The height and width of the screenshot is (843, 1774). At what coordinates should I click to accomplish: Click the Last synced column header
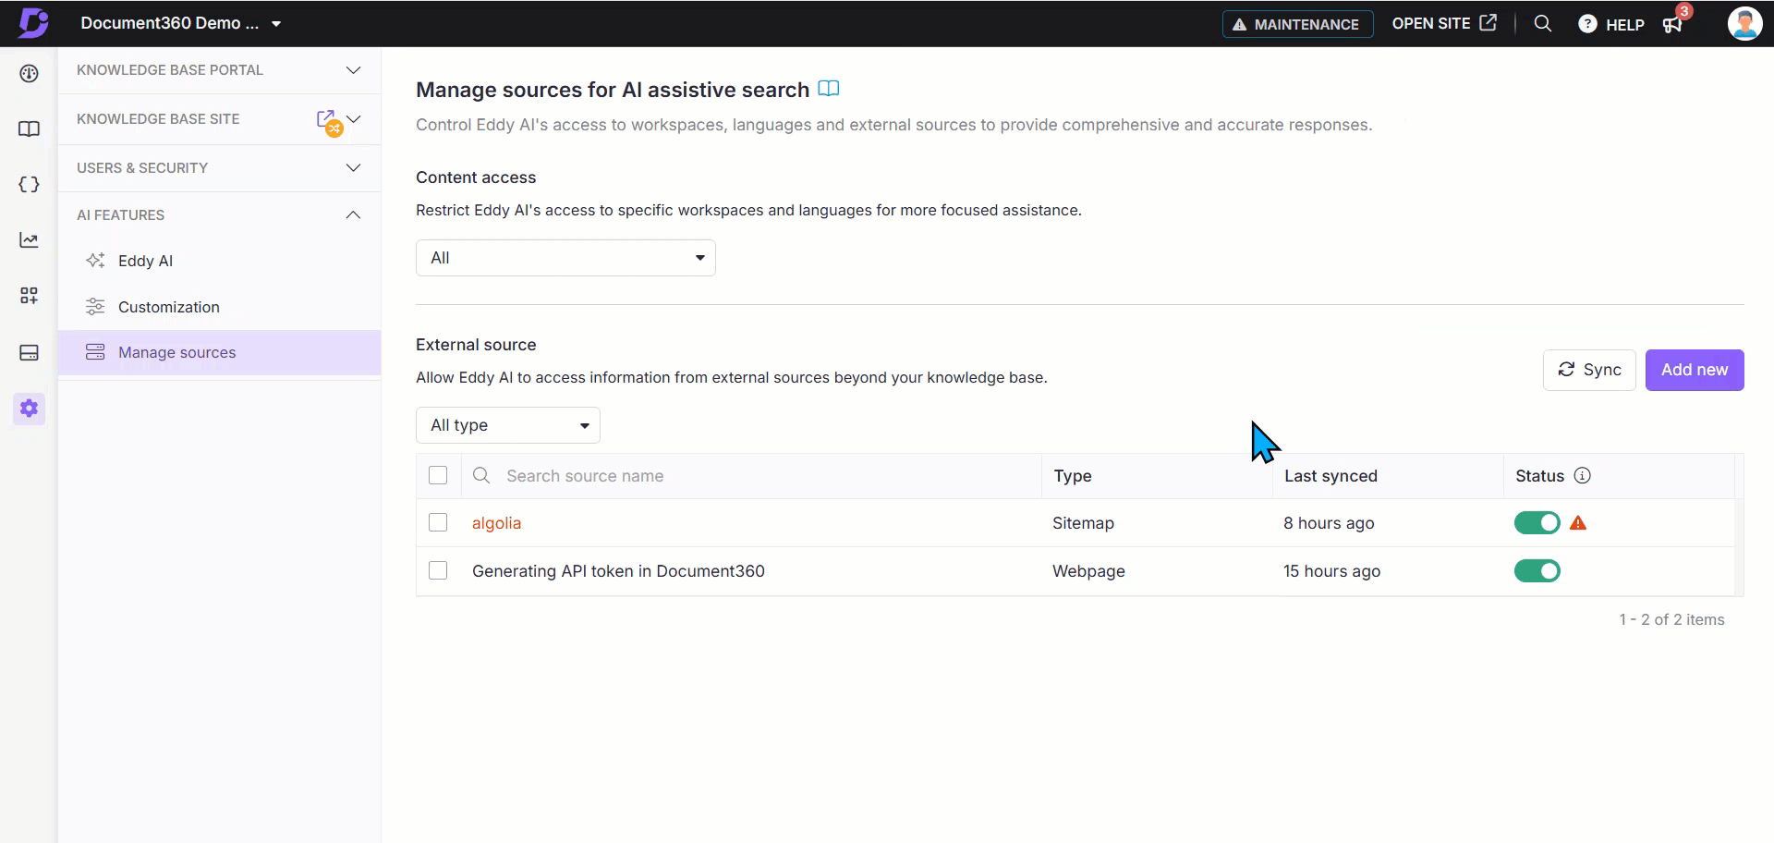1330,475
